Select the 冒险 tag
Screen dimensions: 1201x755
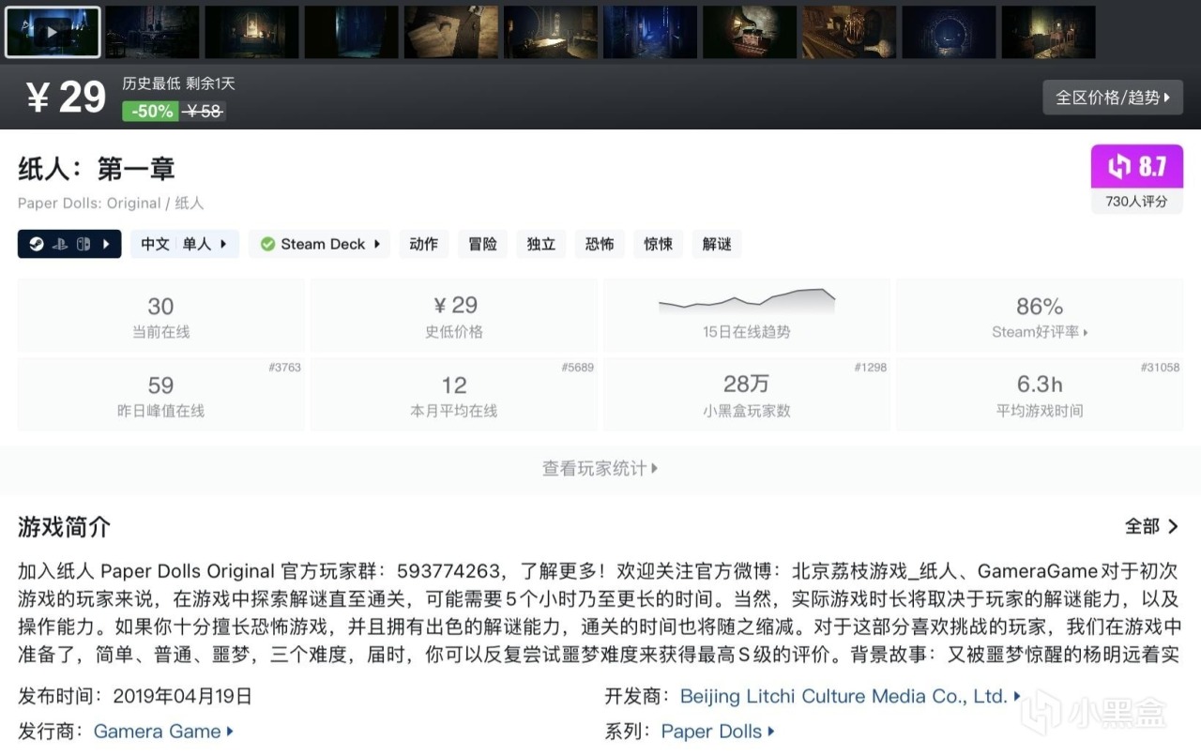pos(483,244)
